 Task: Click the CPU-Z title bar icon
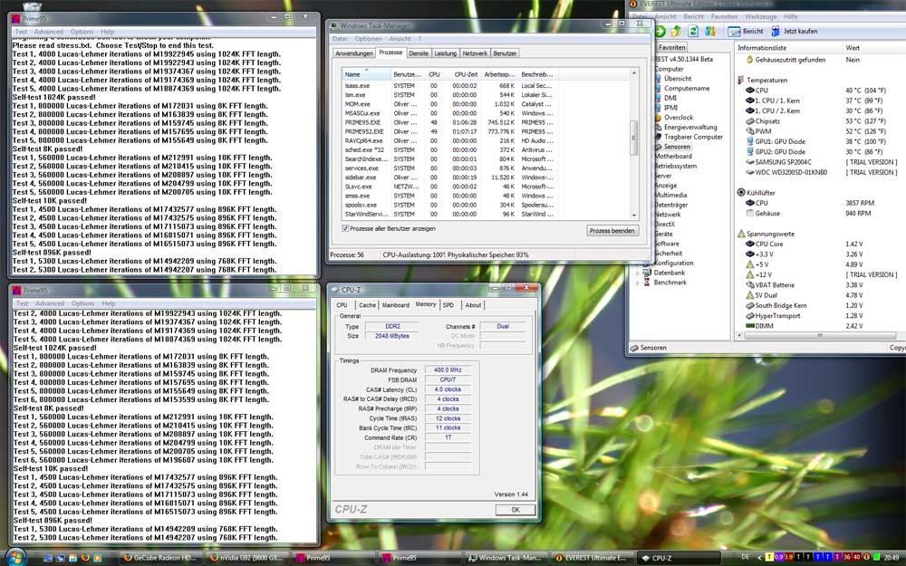point(334,290)
